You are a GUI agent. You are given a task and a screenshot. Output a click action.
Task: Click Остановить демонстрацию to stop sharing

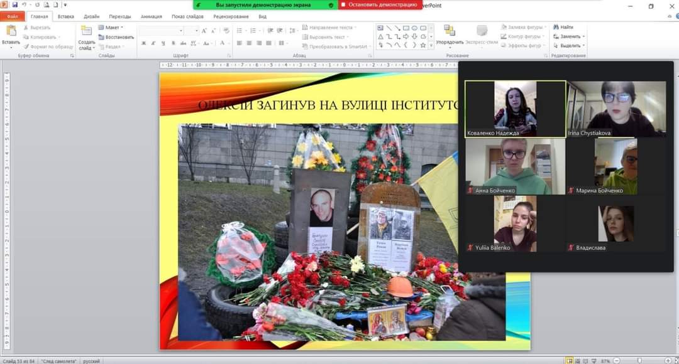click(x=380, y=5)
